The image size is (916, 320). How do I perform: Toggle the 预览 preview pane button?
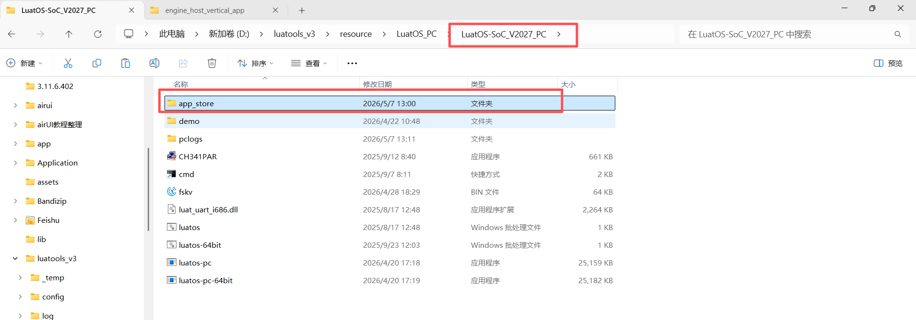click(x=888, y=63)
